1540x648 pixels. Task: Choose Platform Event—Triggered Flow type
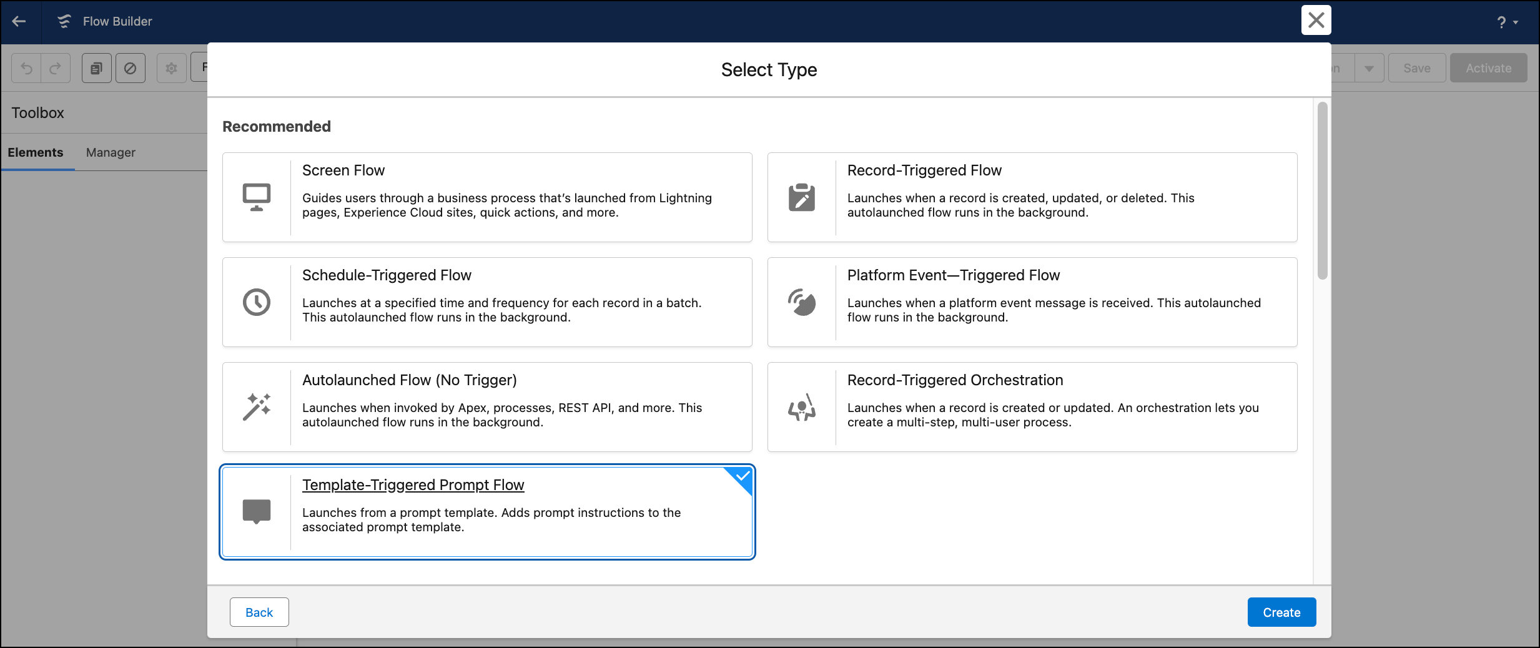[1032, 302]
